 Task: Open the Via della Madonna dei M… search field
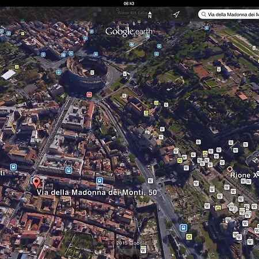tap(228, 14)
